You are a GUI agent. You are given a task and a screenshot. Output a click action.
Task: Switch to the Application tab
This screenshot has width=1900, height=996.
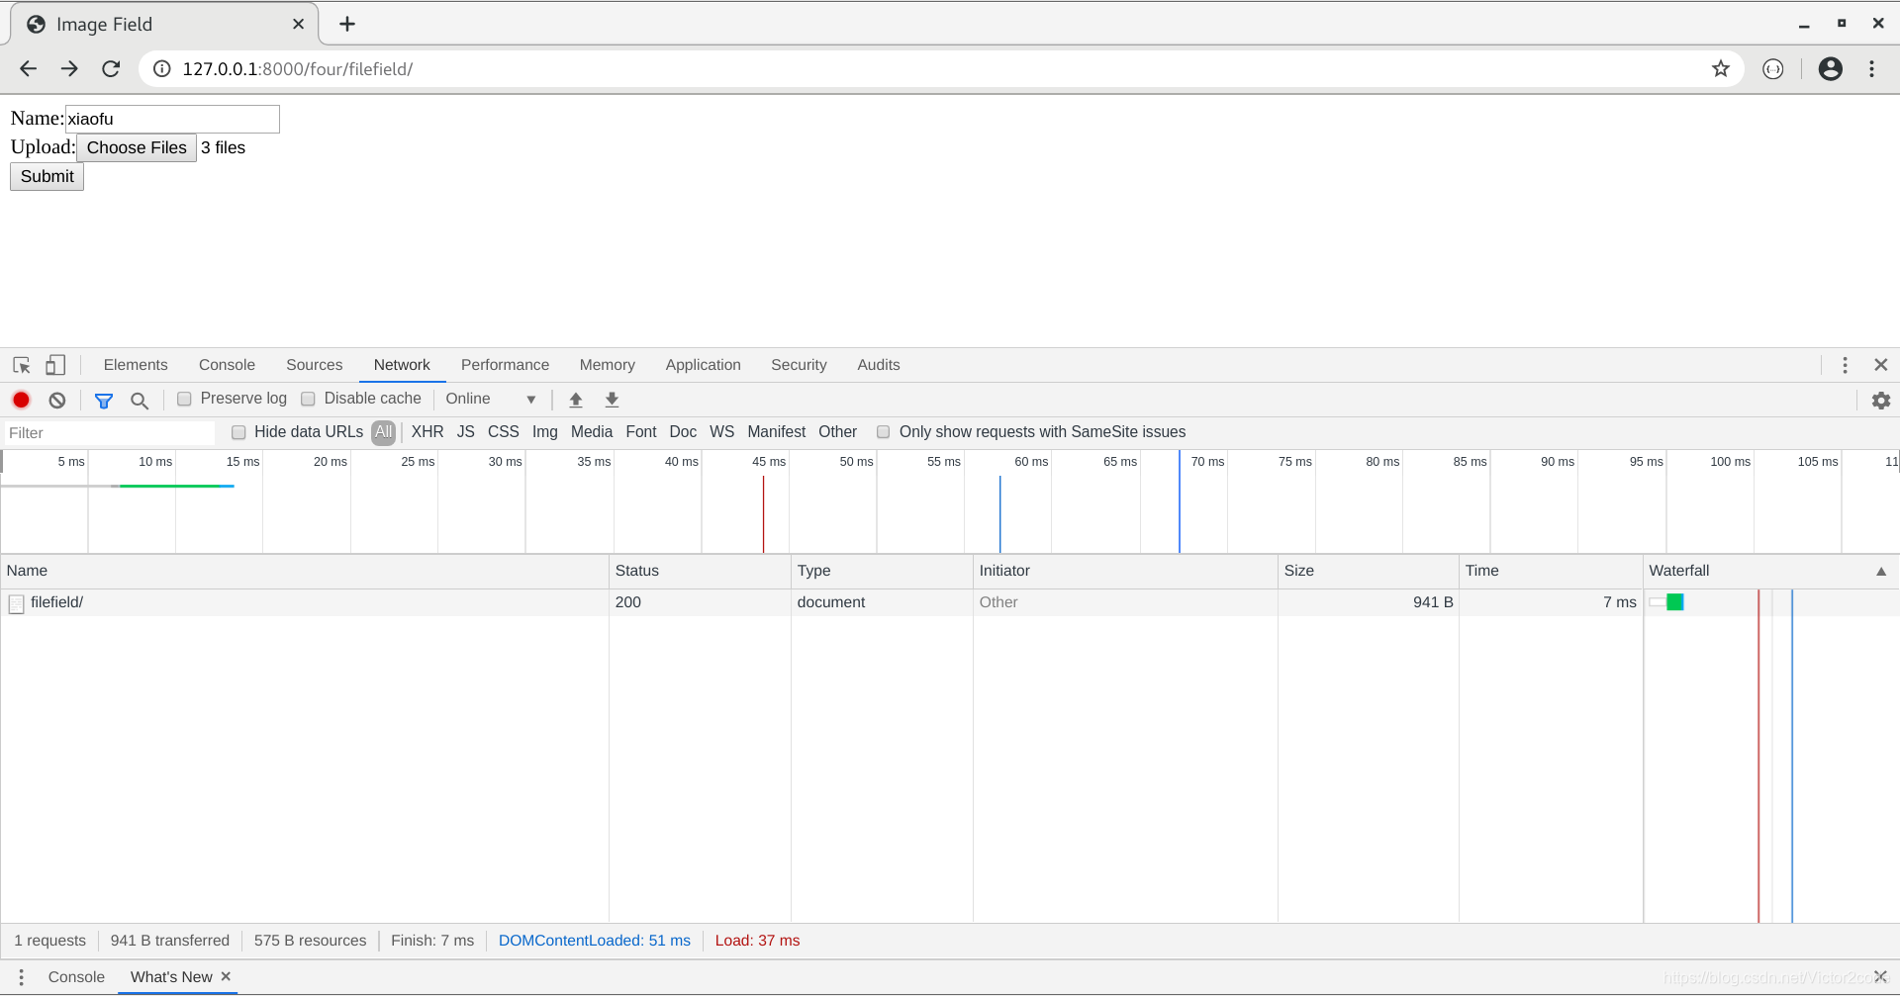point(704,365)
